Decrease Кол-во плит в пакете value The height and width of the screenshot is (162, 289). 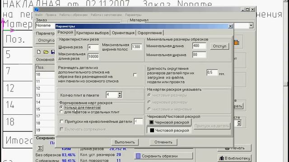[120, 96]
